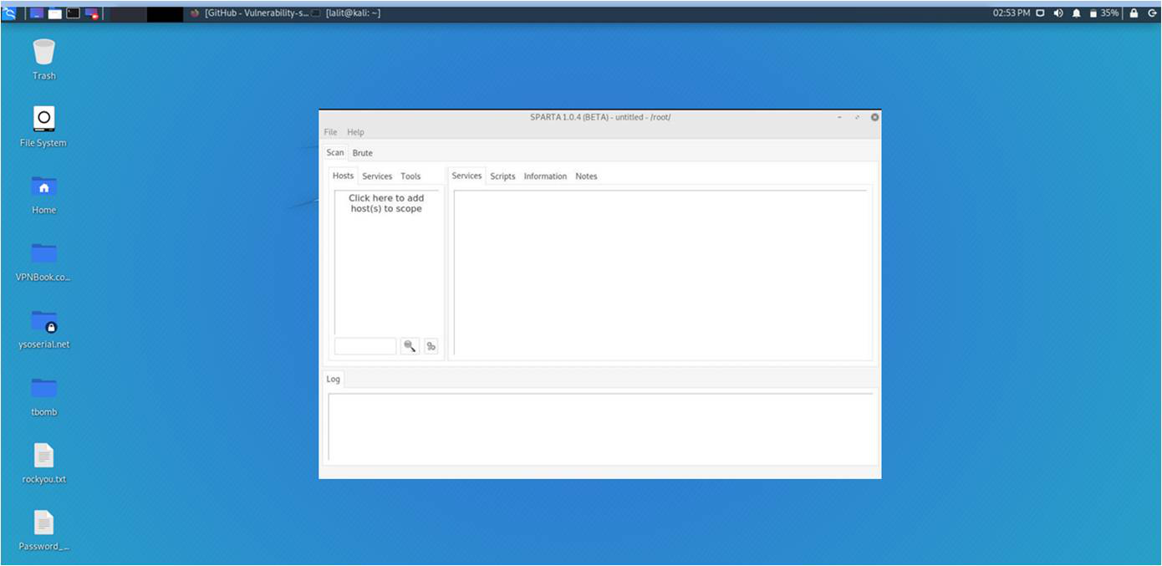1162x566 pixels.
Task: Select the tbomb desktop folder
Action: (44, 397)
